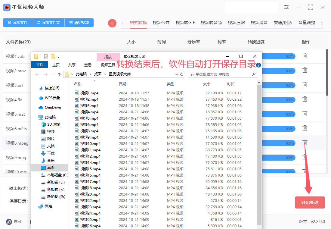Switch to 视频合并 tab

pyautogui.click(x=161, y=23)
